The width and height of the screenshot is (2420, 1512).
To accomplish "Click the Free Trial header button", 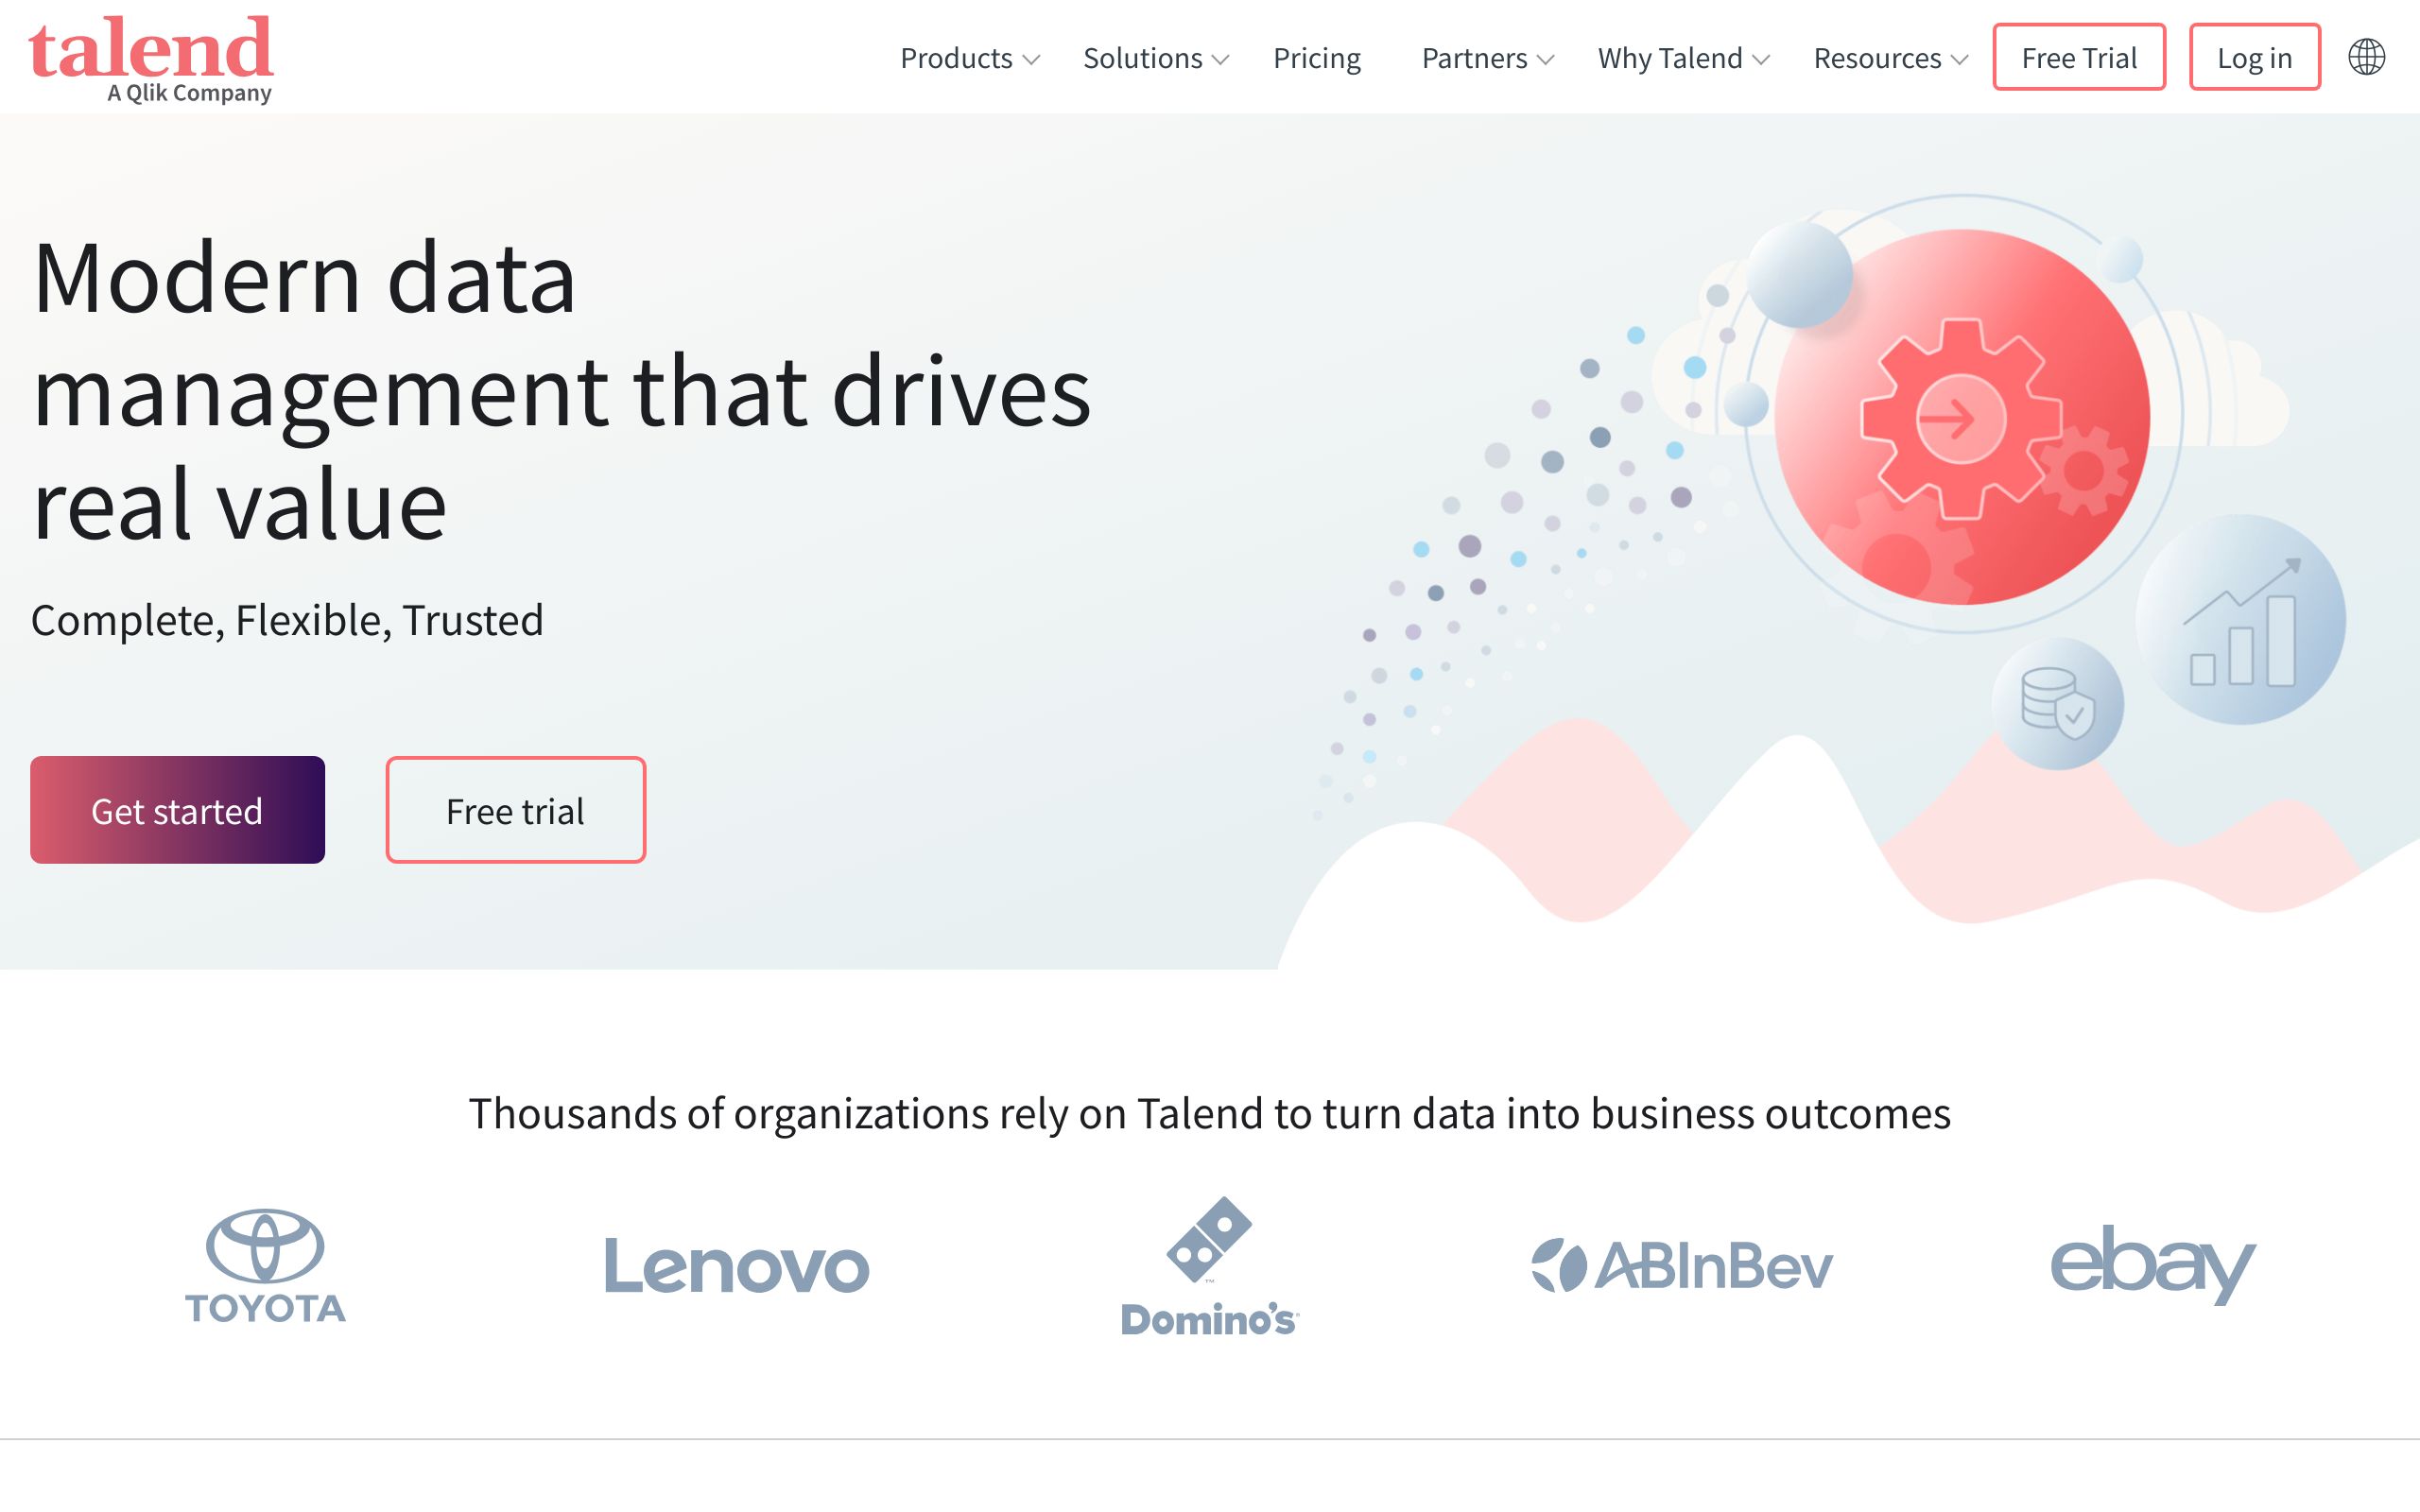I will click(x=2078, y=58).
